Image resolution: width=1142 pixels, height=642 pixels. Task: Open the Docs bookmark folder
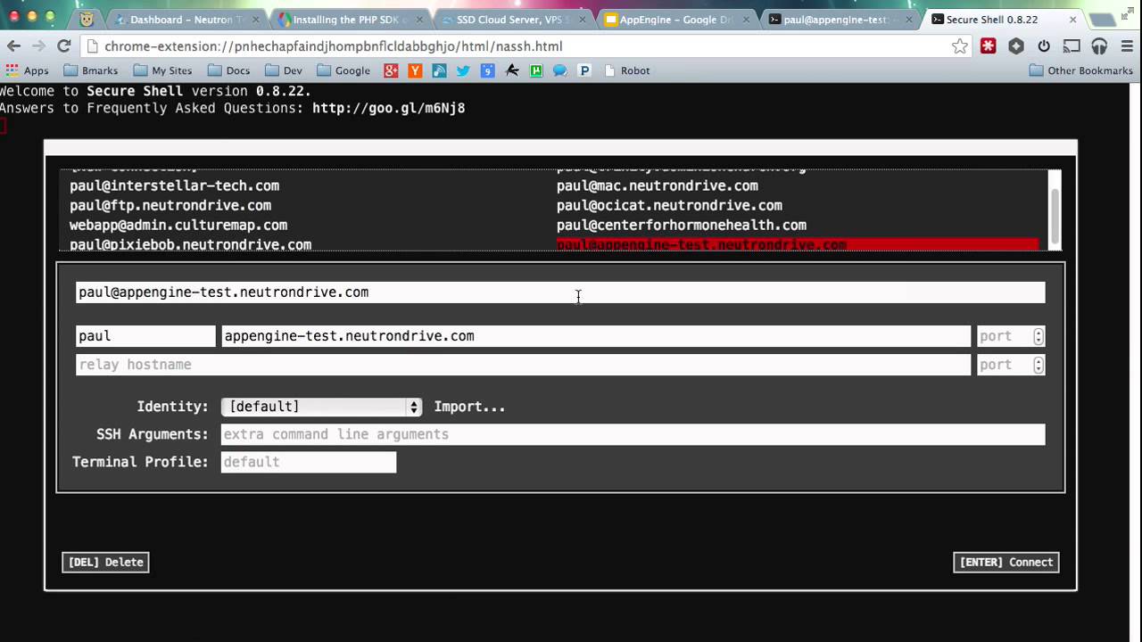pyautogui.click(x=228, y=70)
